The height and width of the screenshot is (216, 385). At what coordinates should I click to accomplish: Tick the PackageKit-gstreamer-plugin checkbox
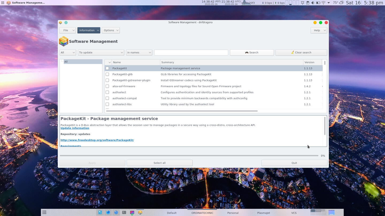coord(107,80)
